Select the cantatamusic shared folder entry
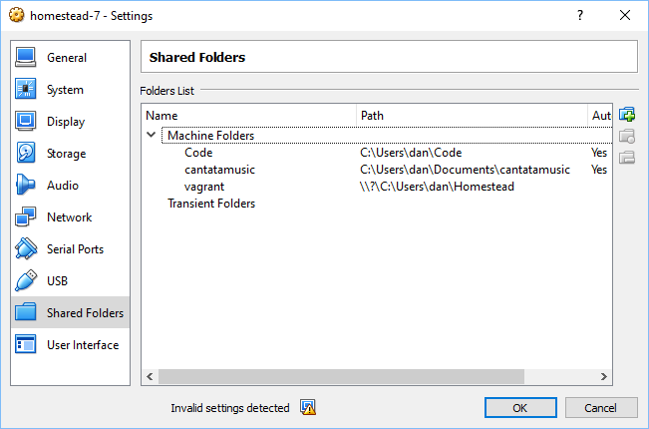Screen dimensions: 649x429 pos(219,170)
